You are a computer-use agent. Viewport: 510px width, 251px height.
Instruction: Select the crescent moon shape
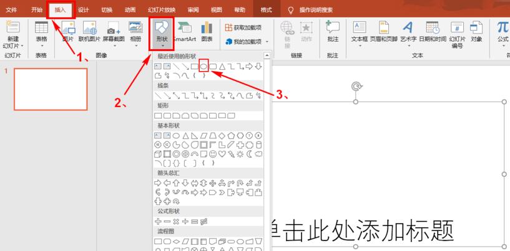point(250,153)
